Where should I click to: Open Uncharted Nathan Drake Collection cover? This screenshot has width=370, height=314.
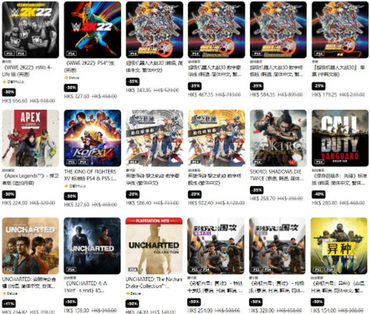154,246
